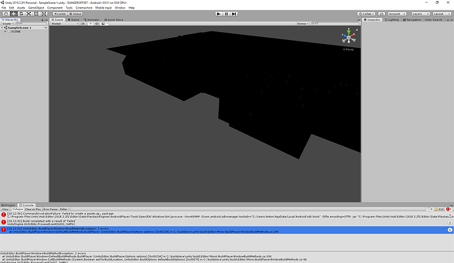Toggle console errors filter
Viewport: 454px width, 263px height.
tap(449, 209)
